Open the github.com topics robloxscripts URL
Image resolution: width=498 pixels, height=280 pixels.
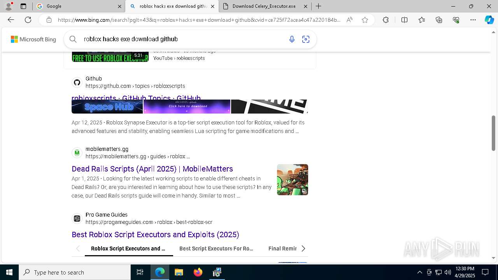coord(135,86)
